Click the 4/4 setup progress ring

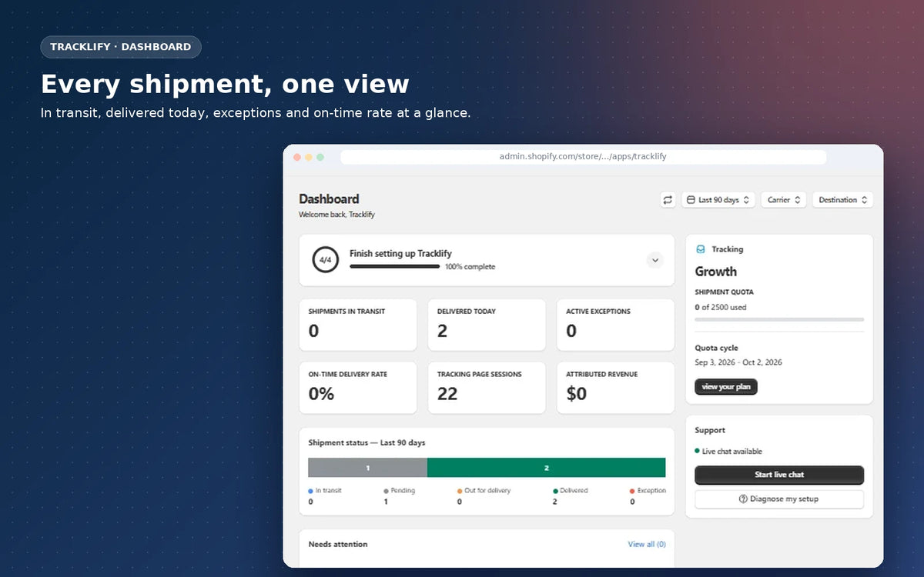pyautogui.click(x=325, y=260)
